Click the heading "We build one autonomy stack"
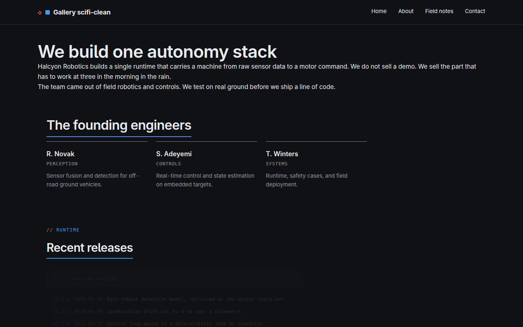The width and height of the screenshot is (523, 327). 157,52
